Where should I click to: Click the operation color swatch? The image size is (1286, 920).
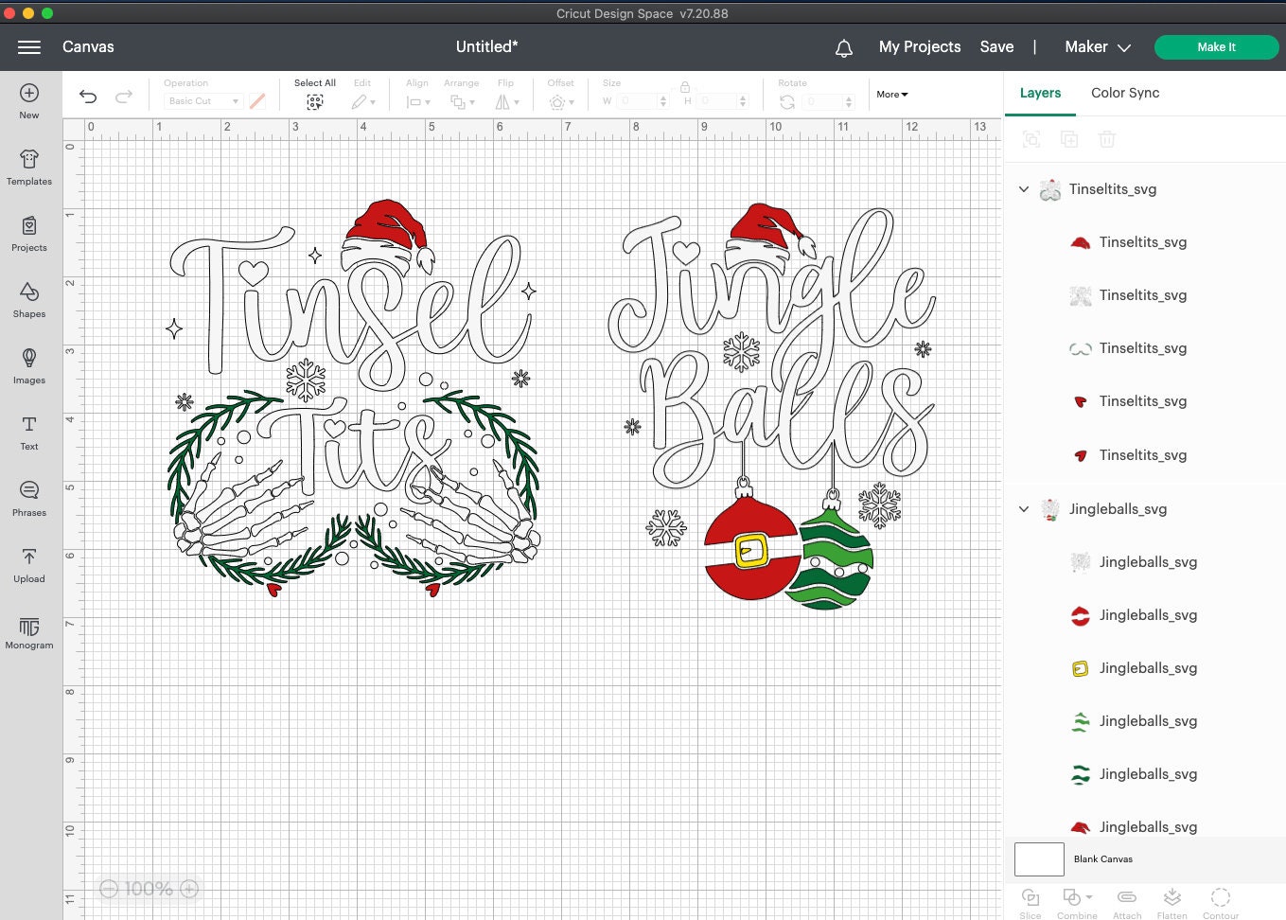257,100
